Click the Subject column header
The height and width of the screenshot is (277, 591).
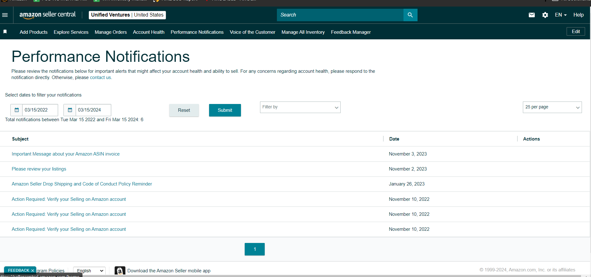[x=20, y=139]
